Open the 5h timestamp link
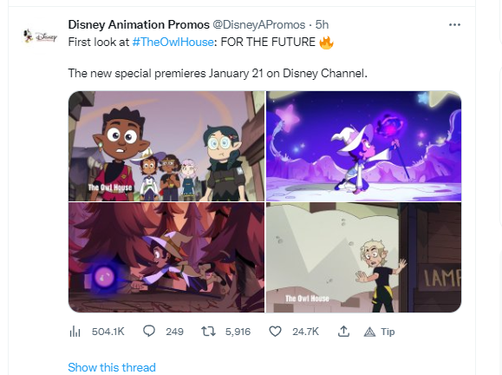502x375 pixels. (322, 24)
